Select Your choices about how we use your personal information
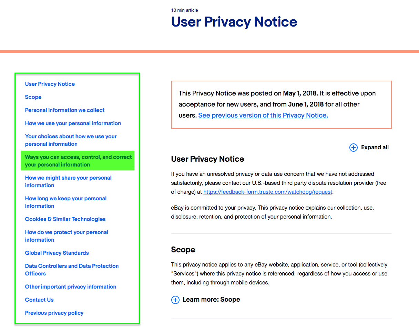Image resolution: width=419 pixels, height=332 pixels. pos(71,140)
